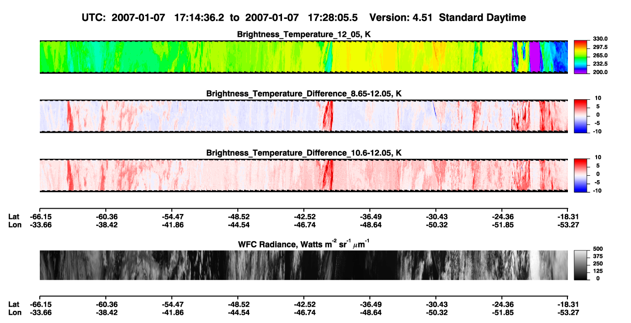Click the WFC Radiance grayscale image strip
Viewport: 631px width, 323px height.
[303, 265]
